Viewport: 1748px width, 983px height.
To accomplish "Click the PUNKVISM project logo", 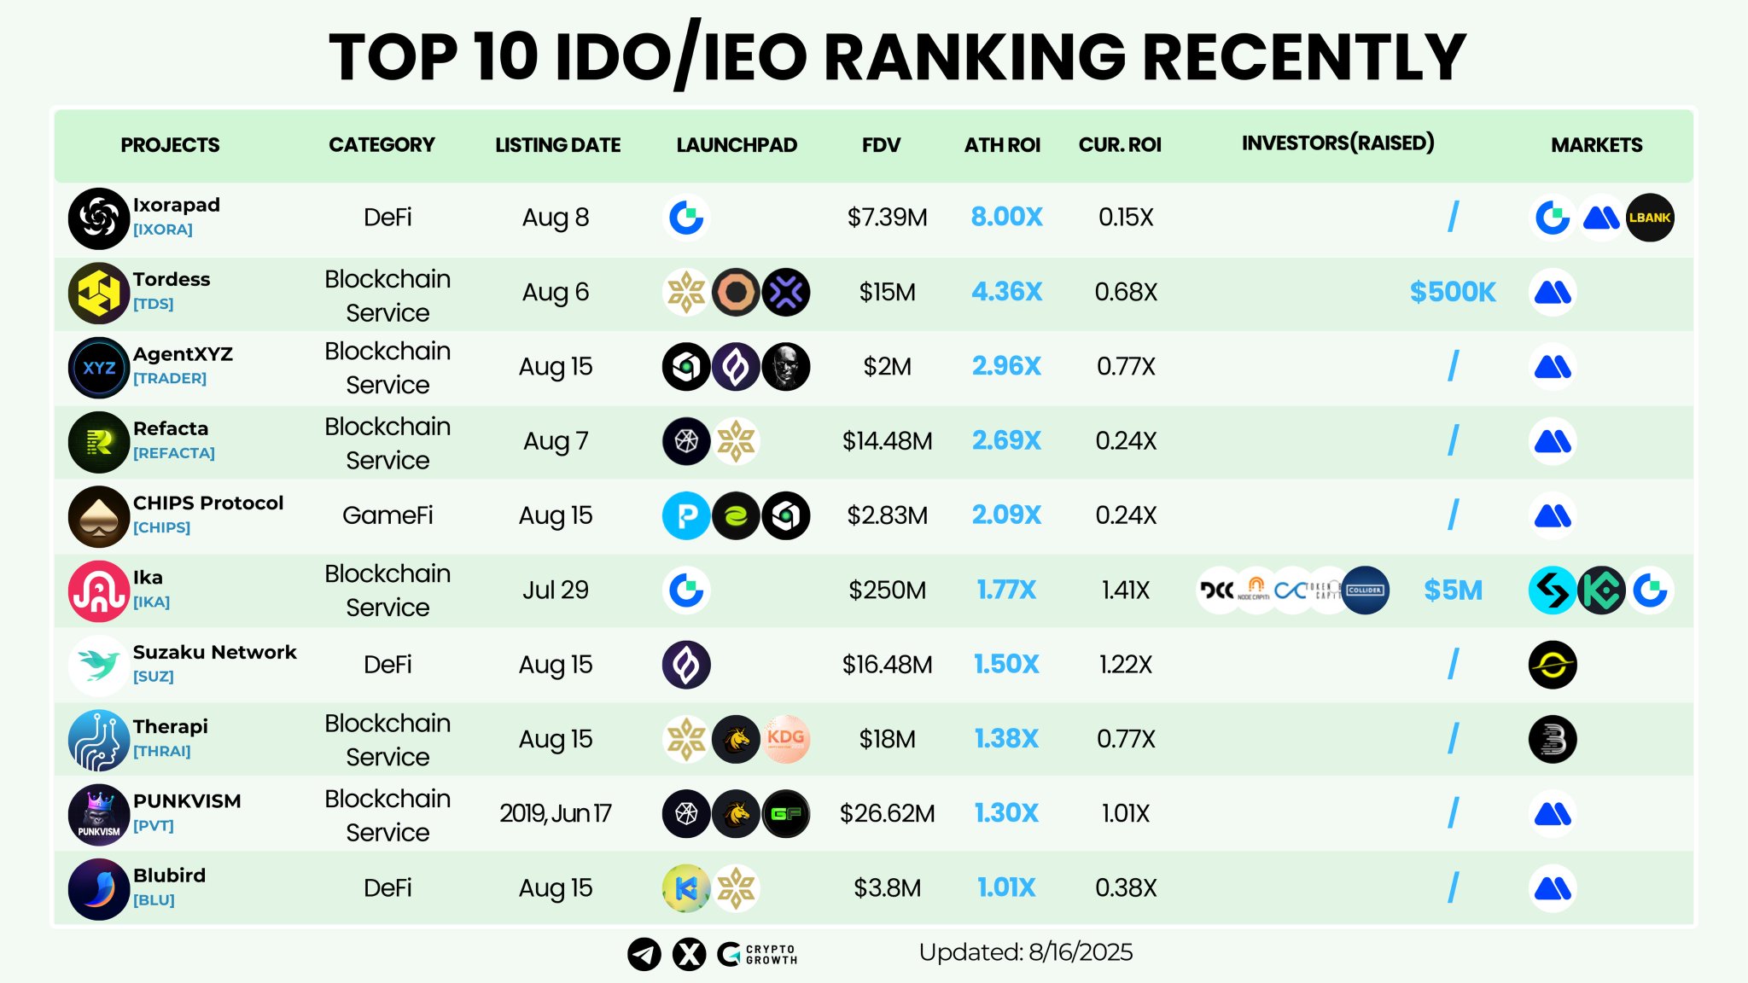I will tap(99, 815).
